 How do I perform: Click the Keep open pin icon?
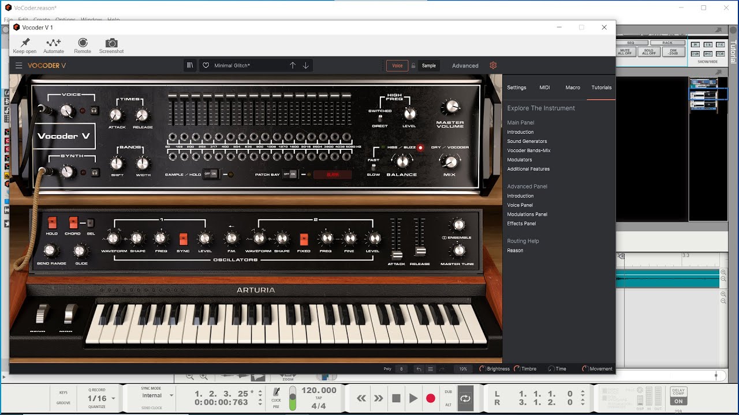[25, 43]
